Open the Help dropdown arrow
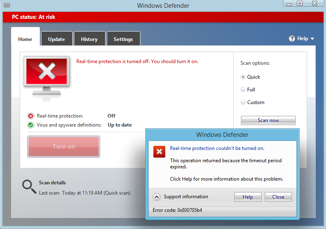The height and width of the screenshot is (229, 326). [312, 39]
